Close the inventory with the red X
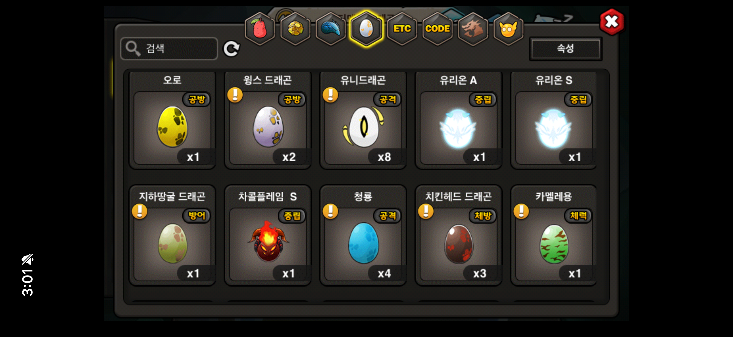This screenshot has width=733, height=337. point(611,22)
